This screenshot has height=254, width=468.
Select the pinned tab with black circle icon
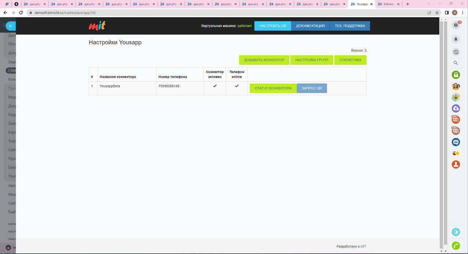[16, 4]
